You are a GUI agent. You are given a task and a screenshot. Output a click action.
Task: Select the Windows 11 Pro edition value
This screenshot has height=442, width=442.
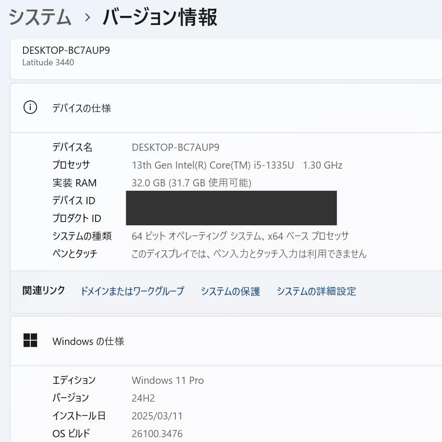pyautogui.click(x=168, y=381)
